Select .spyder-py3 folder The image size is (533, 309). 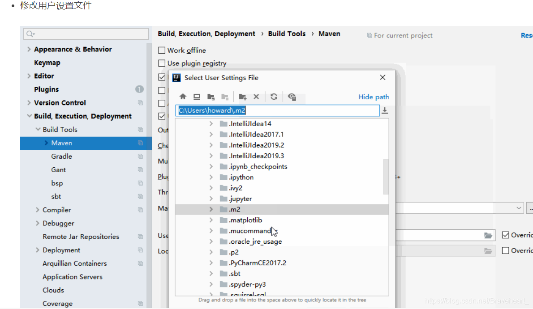point(247,284)
